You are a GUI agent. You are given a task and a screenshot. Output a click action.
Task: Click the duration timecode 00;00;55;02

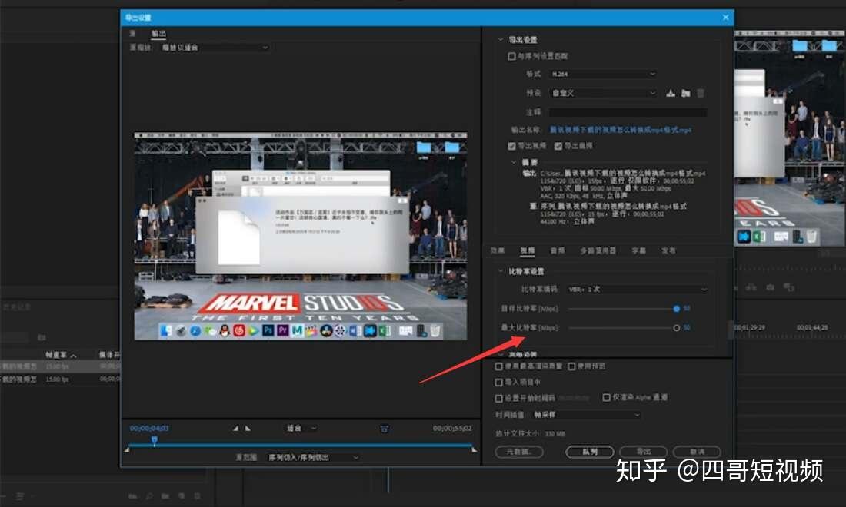click(x=452, y=429)
